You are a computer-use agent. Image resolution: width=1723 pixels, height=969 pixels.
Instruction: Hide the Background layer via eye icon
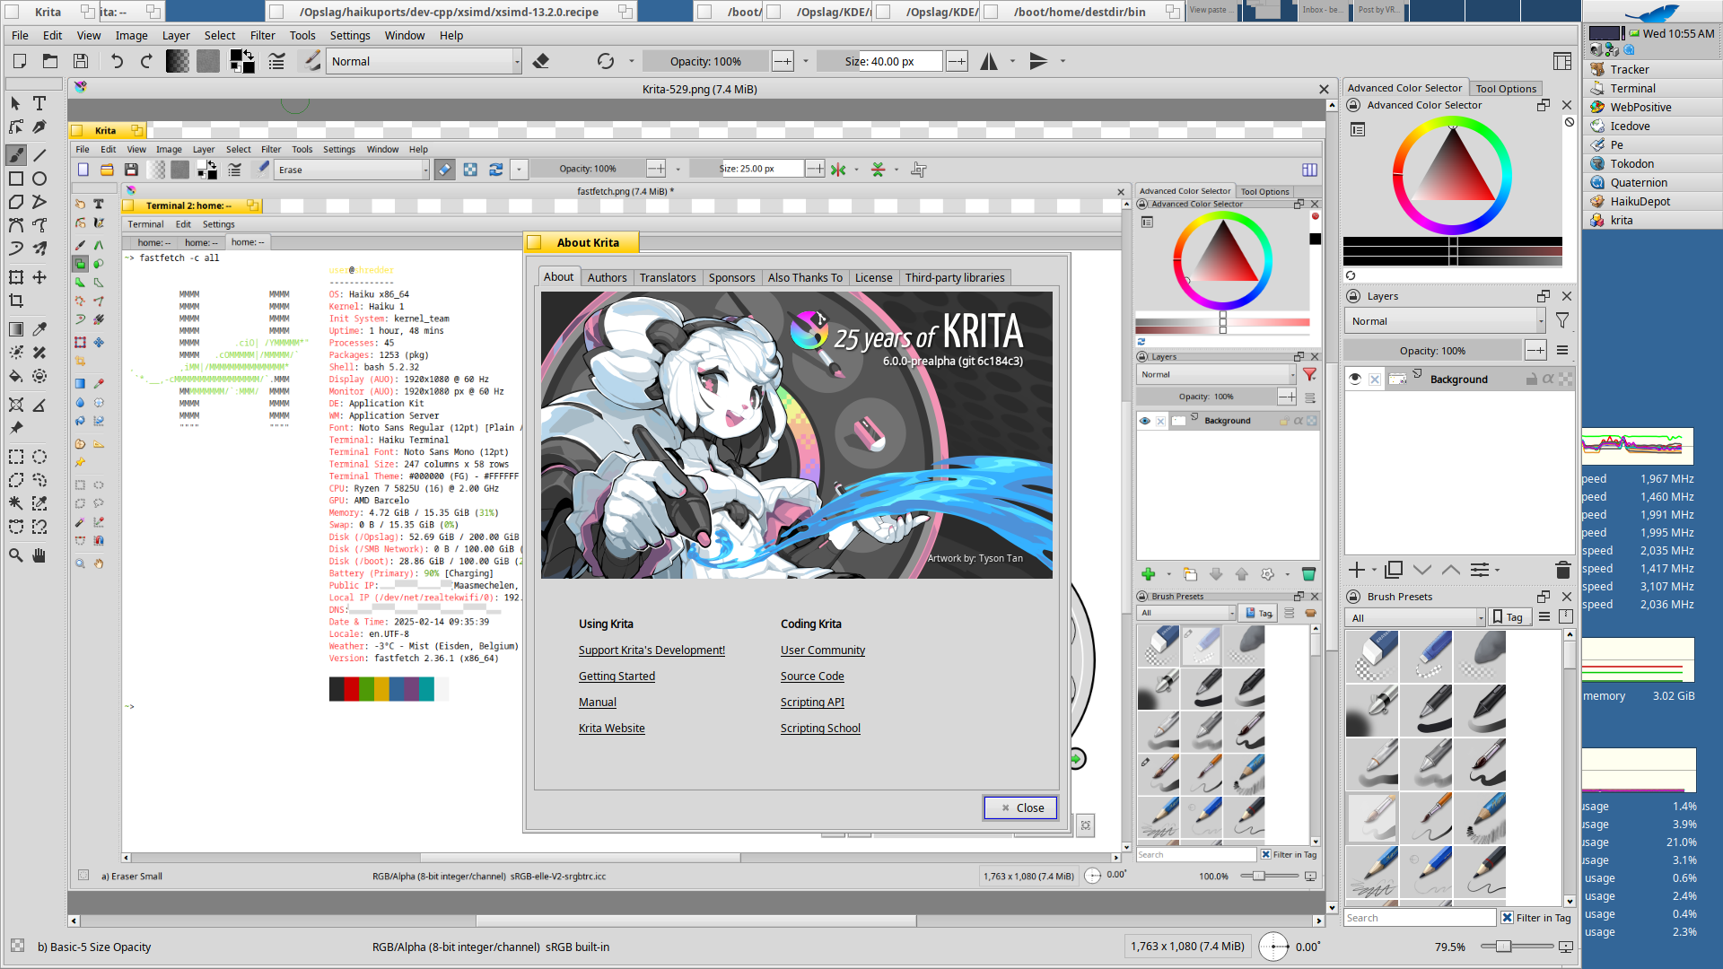pyautogui.click(x=1355, y=379)
